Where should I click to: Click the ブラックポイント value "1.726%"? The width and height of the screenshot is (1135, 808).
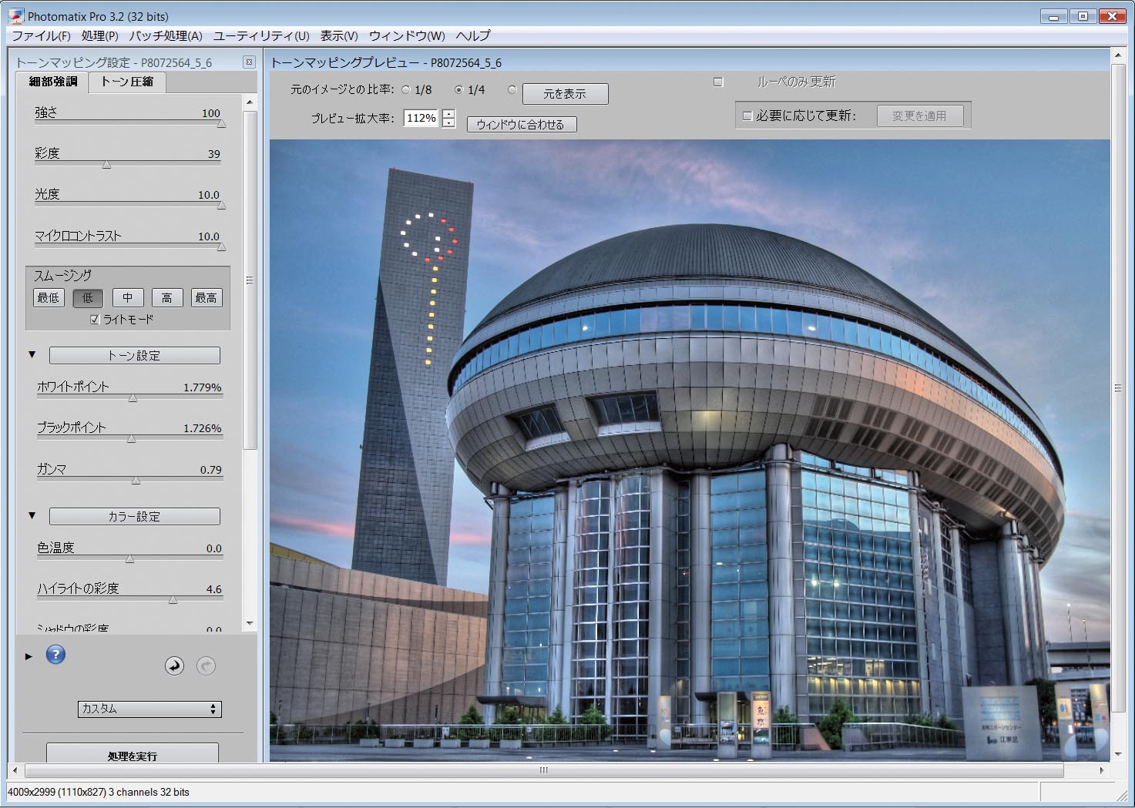203,428
